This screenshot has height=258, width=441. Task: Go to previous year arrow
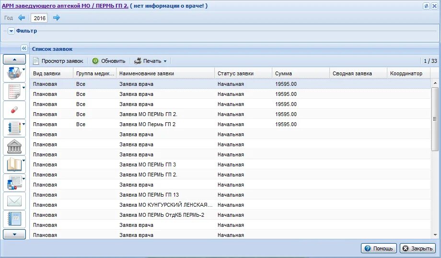point(22,18)
